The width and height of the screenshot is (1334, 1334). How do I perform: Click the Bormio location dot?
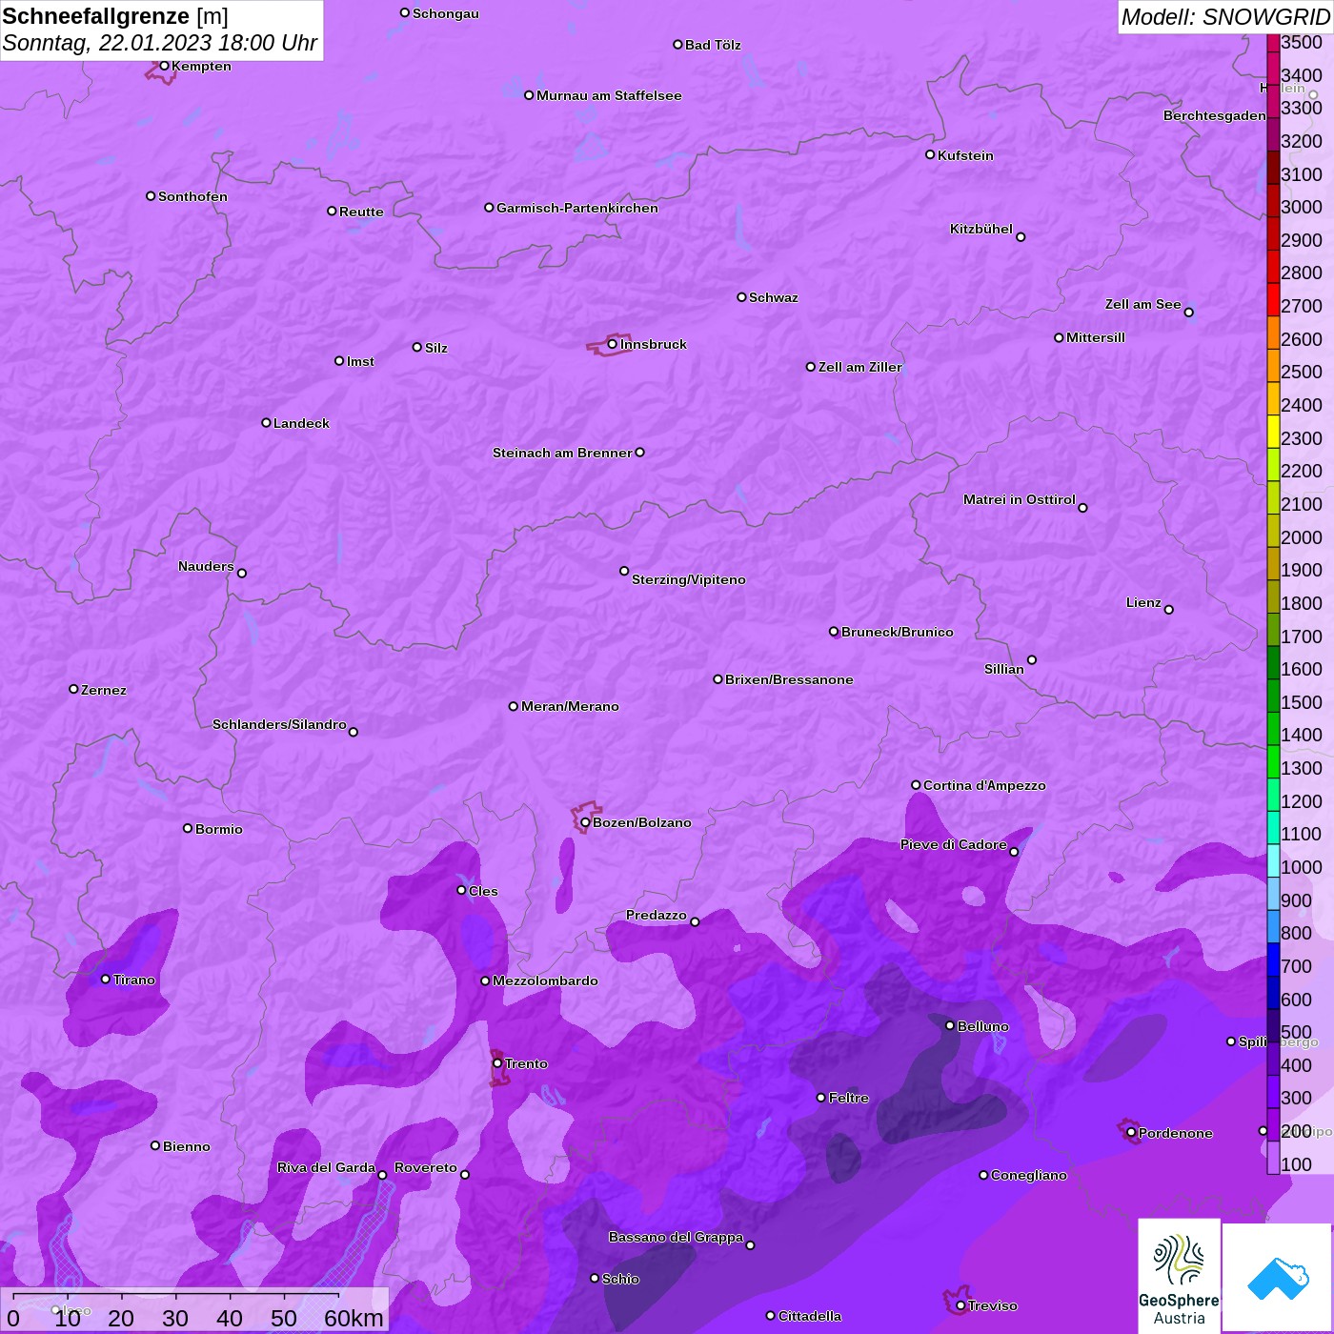click(188, 828)
